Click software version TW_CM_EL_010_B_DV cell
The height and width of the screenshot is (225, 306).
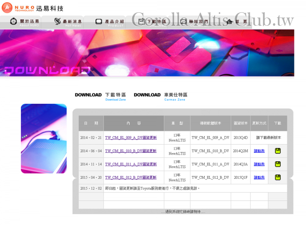point(211,151)
